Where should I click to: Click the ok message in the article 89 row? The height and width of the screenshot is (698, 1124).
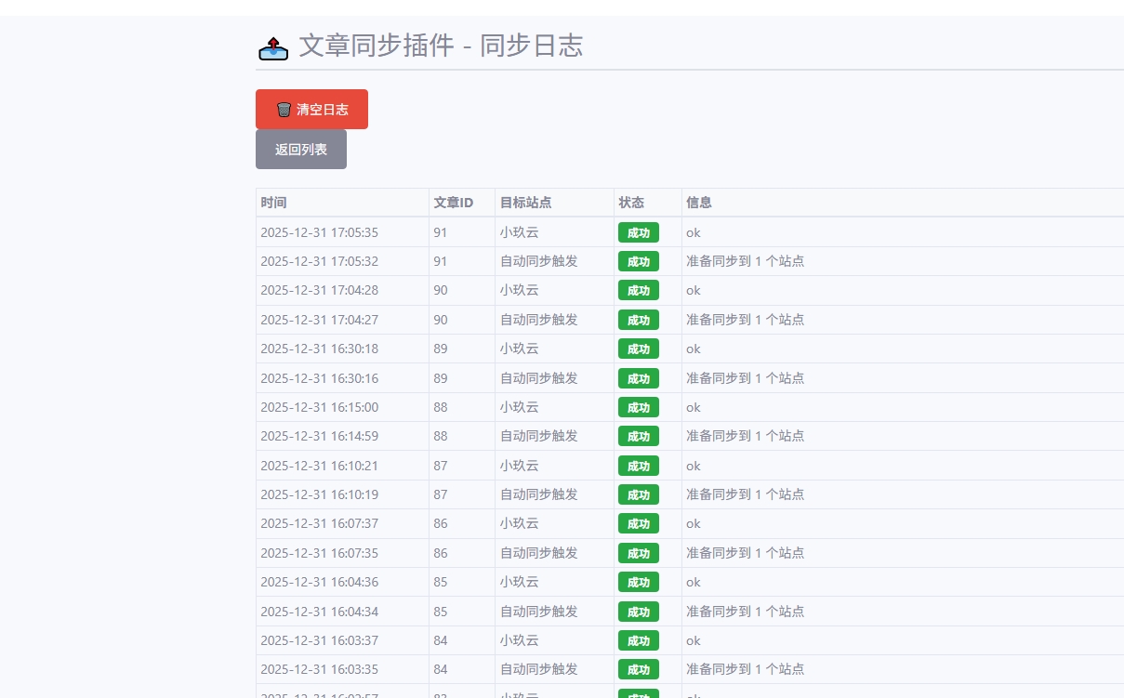(694, 349)
